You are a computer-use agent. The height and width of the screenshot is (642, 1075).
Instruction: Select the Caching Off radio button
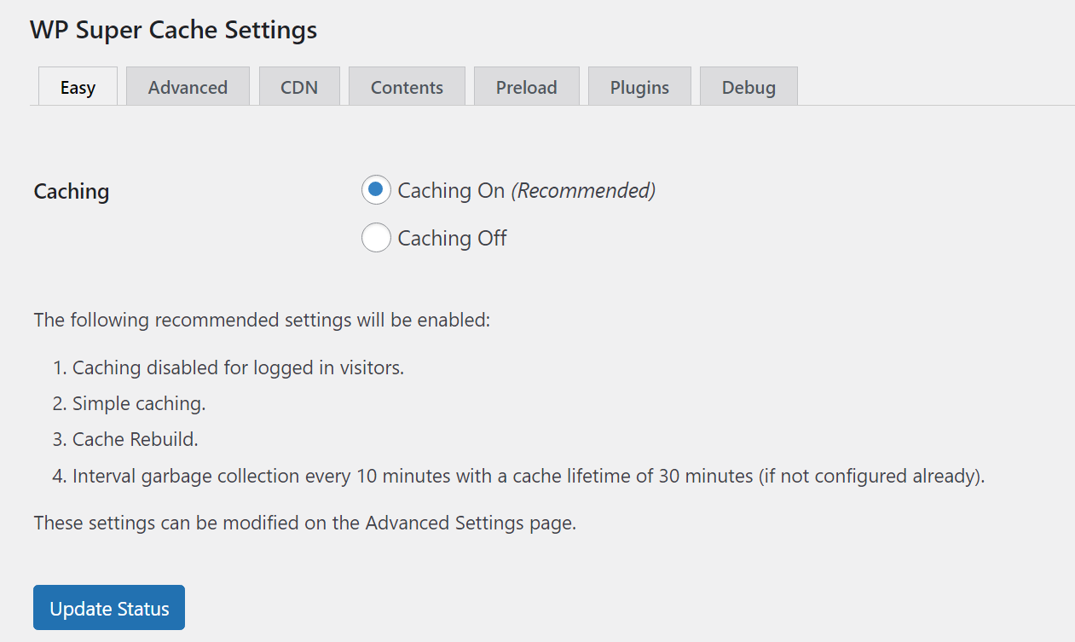tap(376, 238)
